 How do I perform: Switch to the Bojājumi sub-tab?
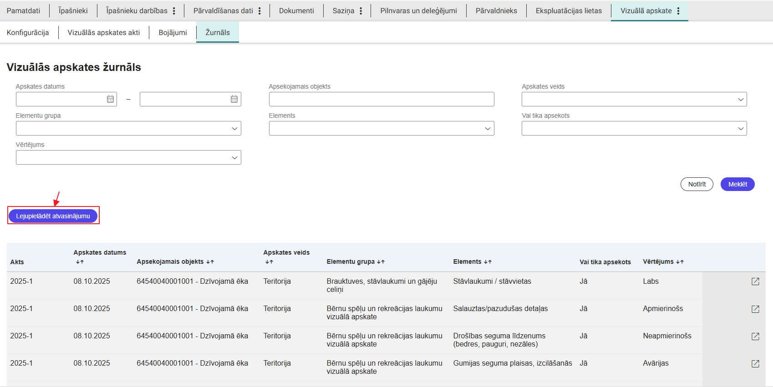173,33
